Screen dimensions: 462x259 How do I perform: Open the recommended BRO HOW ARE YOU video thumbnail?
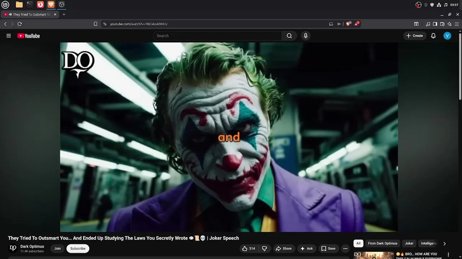[374, 255]
